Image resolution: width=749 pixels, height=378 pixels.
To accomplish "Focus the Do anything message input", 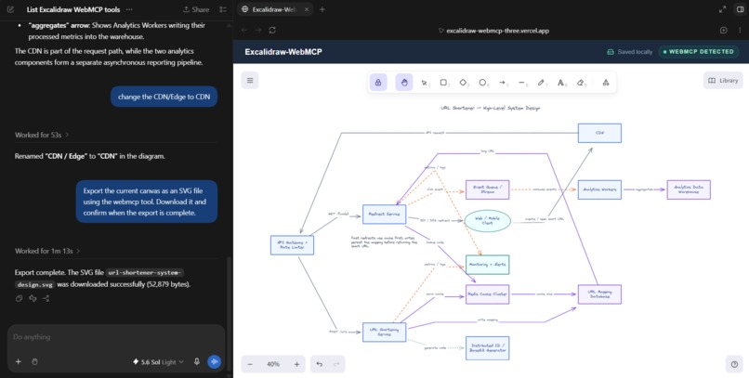I will (115, 337).
